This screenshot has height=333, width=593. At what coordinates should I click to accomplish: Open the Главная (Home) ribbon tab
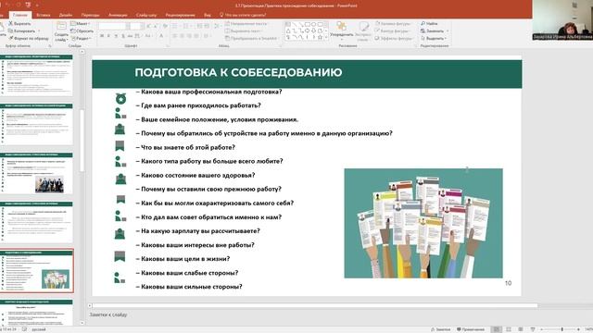tap(20, 15)
